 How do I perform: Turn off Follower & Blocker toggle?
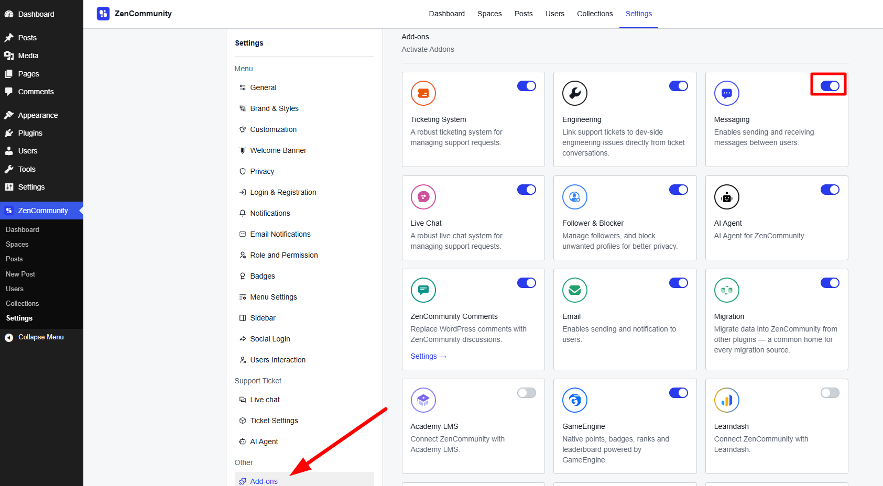point(679,190)
